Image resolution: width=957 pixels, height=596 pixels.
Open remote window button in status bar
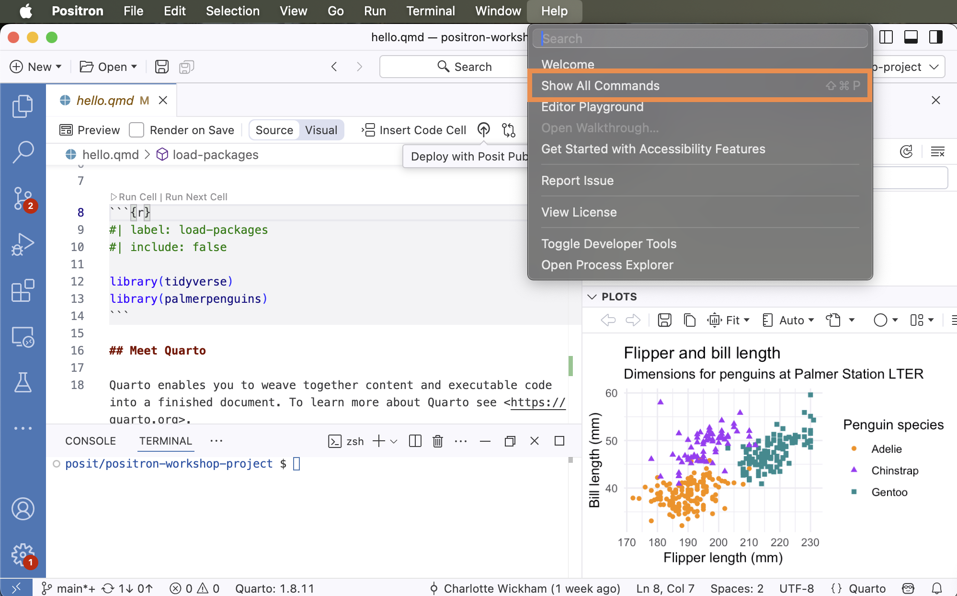click(x=16, y=588)
